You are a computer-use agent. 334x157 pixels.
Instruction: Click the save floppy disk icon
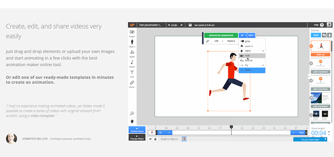190,25
